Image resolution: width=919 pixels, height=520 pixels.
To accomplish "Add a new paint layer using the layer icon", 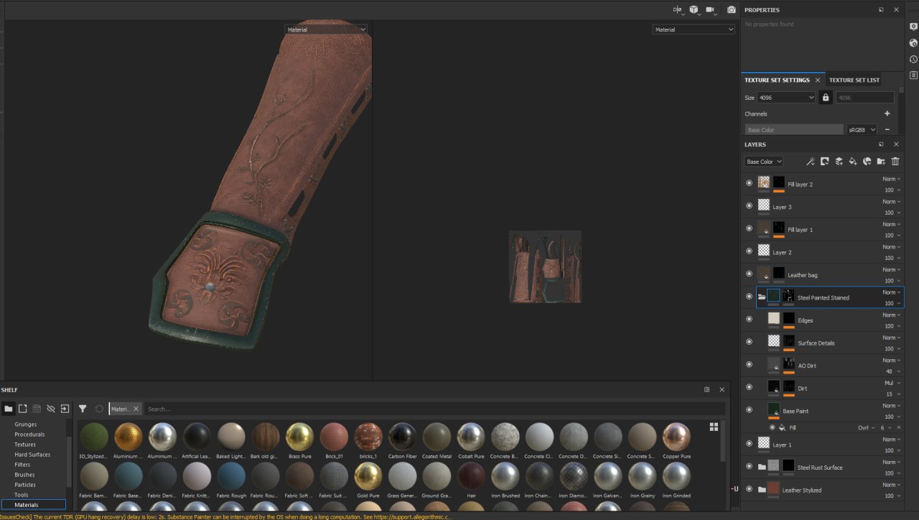I will pos(839,162).
